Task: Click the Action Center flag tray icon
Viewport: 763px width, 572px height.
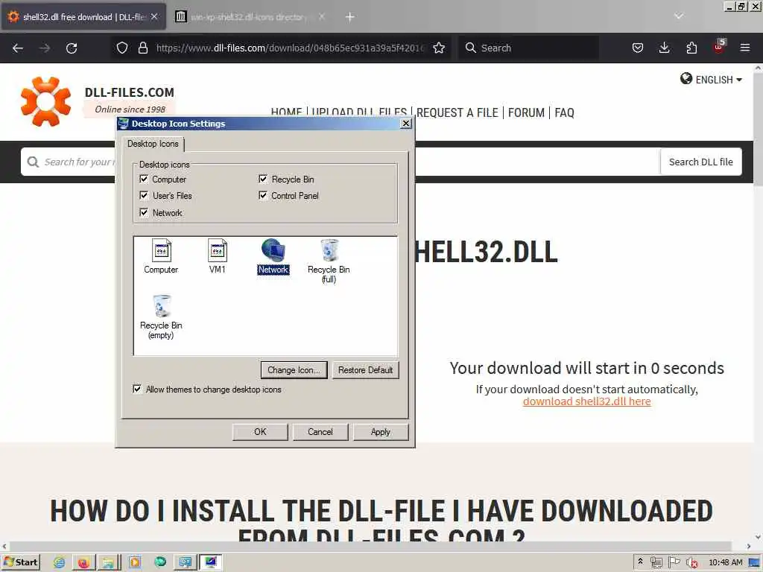Action: 674,562
